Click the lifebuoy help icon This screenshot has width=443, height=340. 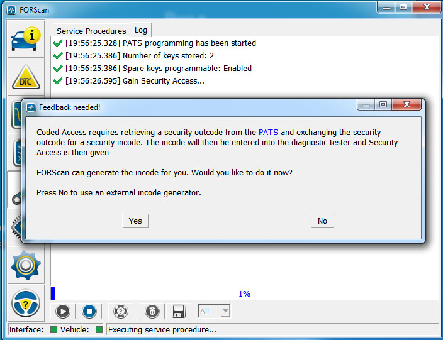120,311
